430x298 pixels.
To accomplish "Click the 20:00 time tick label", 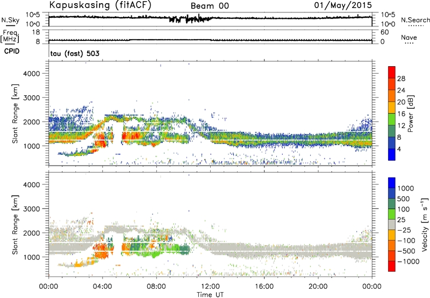I will pos(318,287).
